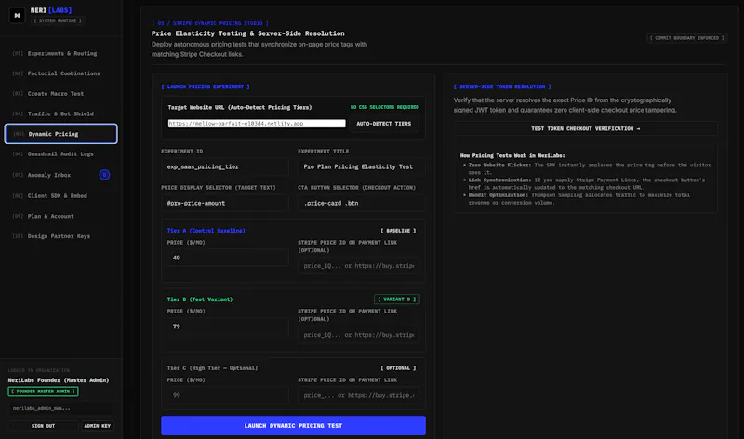The image size is (744, 439).
Task: Click Stripe Dynamic Pricing Studio breadcrumb
Action: pos(210,23)
